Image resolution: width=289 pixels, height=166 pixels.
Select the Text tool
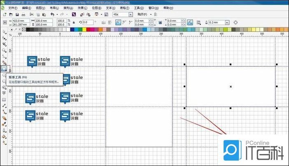point(4,93)
